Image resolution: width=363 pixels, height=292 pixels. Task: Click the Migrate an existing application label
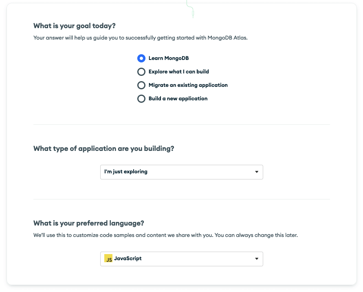pos(188,85)
